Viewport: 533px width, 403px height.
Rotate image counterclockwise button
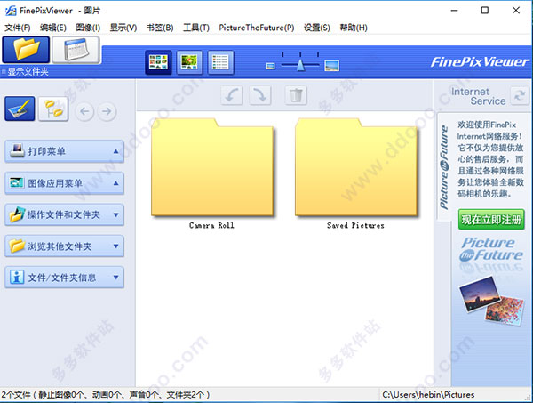[232, 95]
